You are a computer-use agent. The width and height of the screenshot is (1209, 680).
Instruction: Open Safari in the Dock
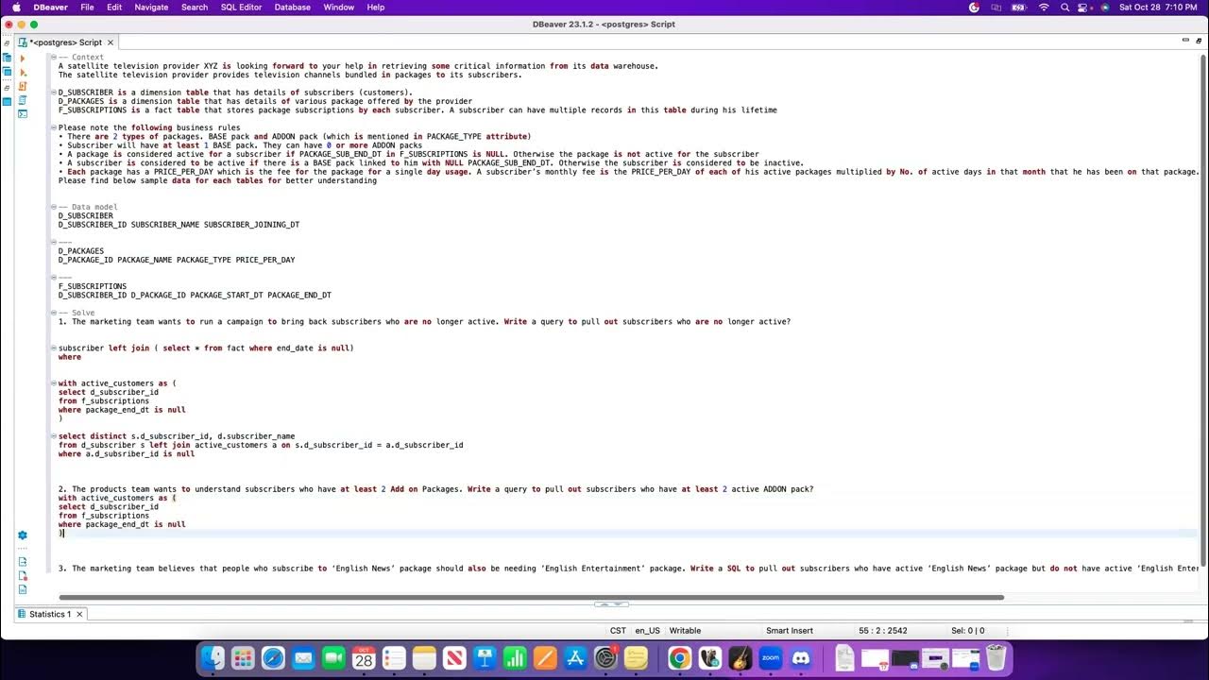pos(273,658)
